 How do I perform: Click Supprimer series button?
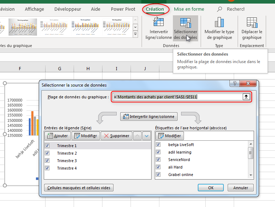tap(116, 136)
